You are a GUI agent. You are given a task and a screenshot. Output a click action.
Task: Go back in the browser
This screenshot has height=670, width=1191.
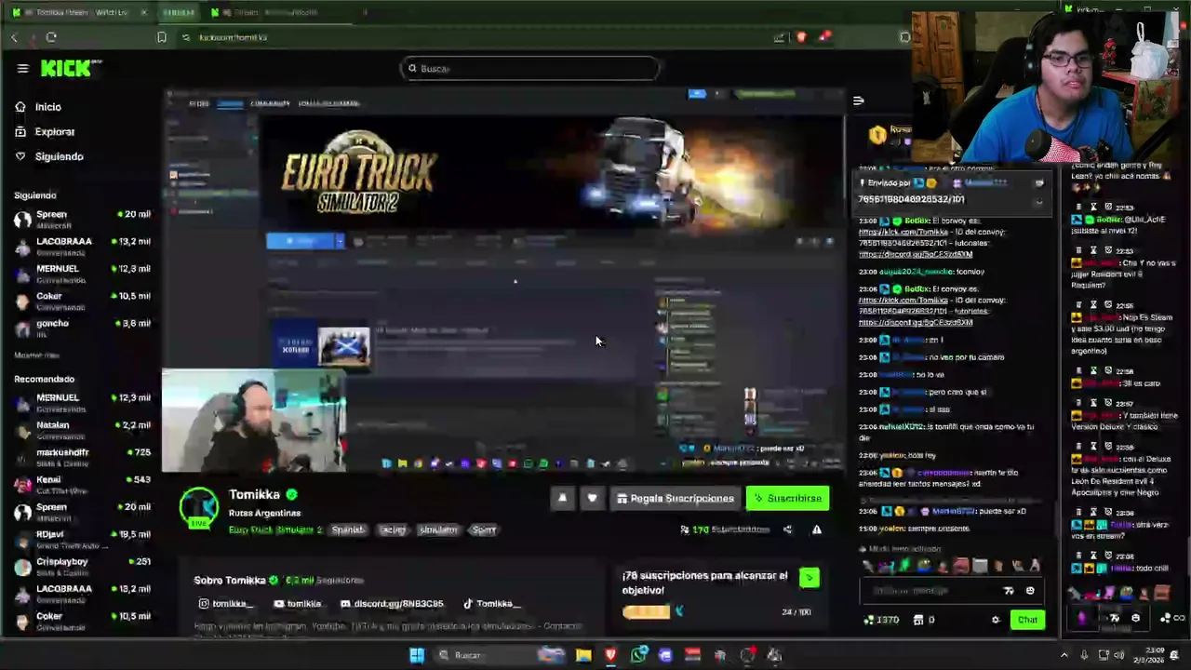coord(14,37)
